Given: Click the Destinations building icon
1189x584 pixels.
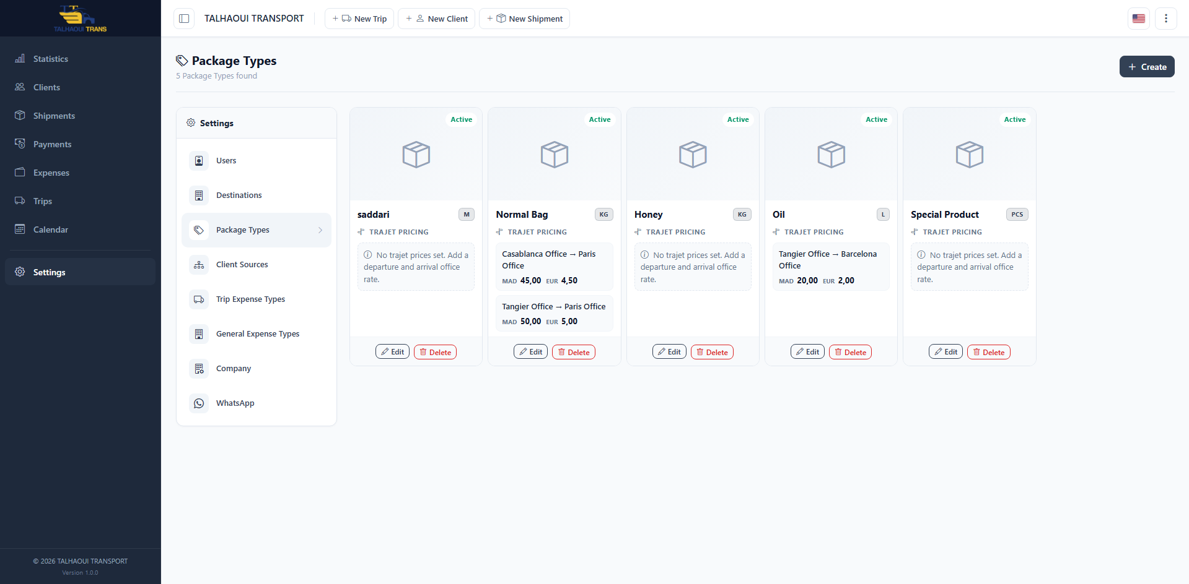Looking at the screenshot, I should click(x=199, y=195).
